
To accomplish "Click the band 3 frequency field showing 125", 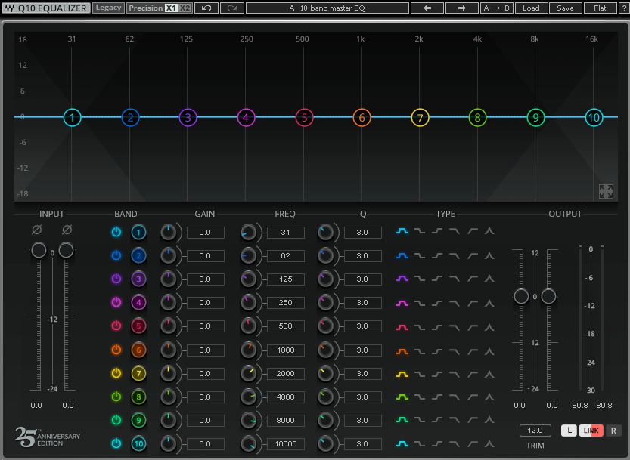I will (x=286, y=279).
